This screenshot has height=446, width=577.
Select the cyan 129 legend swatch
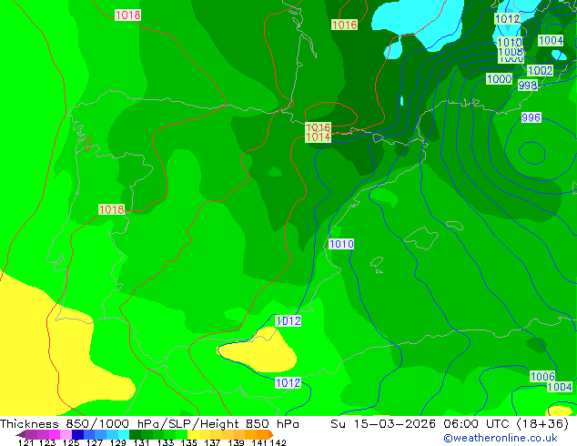(124, 434)
